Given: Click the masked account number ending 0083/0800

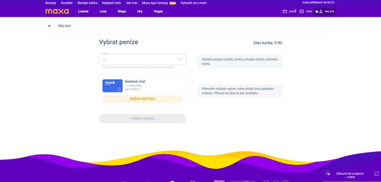Looking at the screenshot, I should tap(133, 86).
